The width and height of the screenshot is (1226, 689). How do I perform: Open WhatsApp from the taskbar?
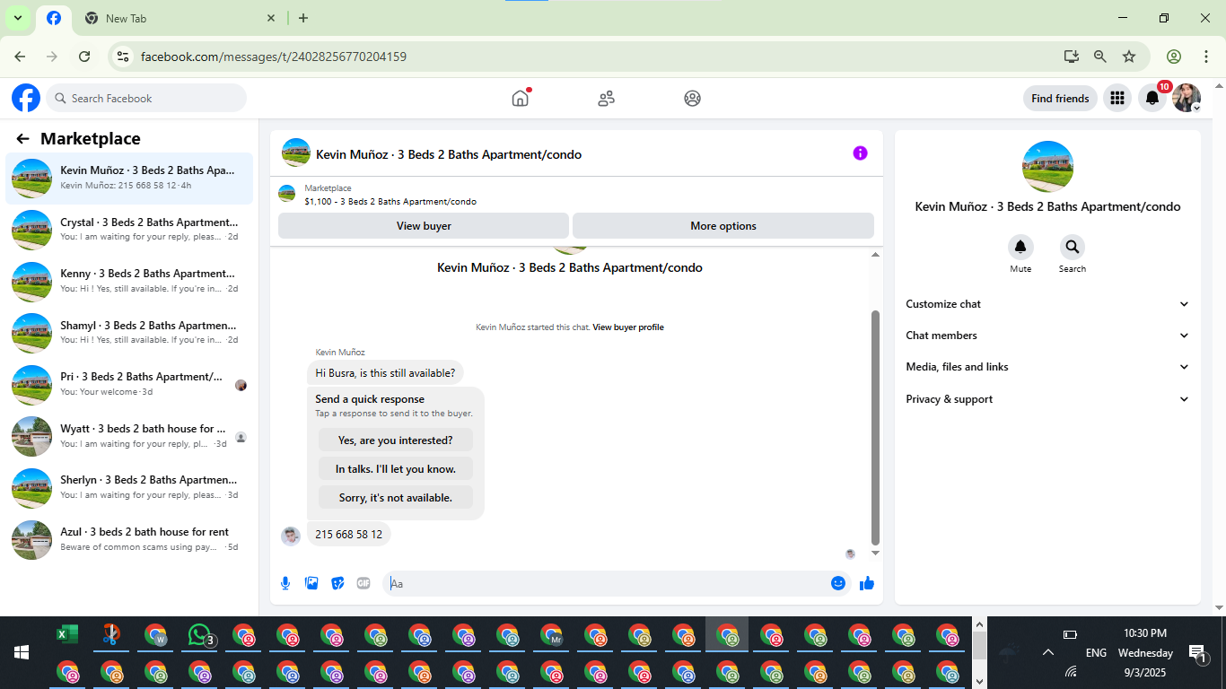tap(199, 635)
